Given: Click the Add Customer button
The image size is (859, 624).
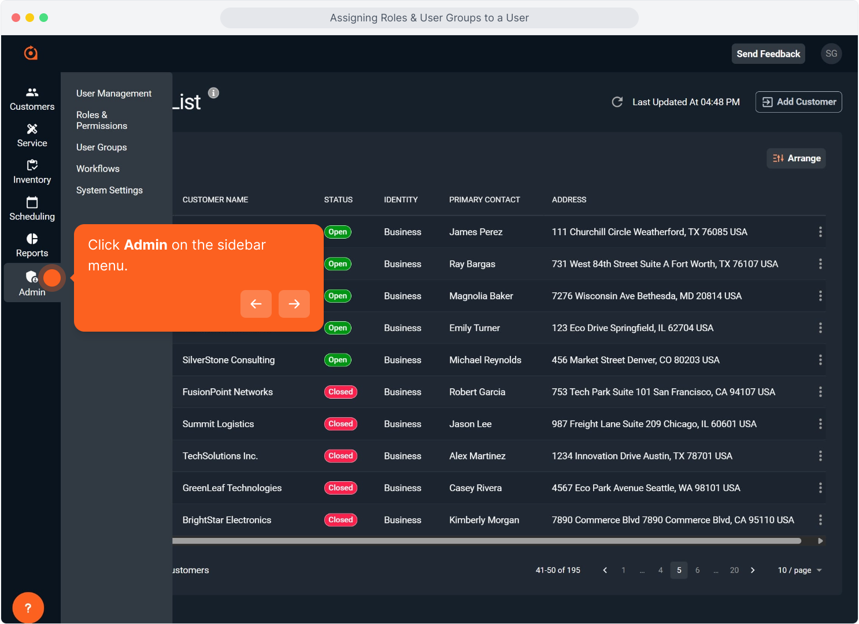Looking at the screenshot, I should click(x=798, y=102).
